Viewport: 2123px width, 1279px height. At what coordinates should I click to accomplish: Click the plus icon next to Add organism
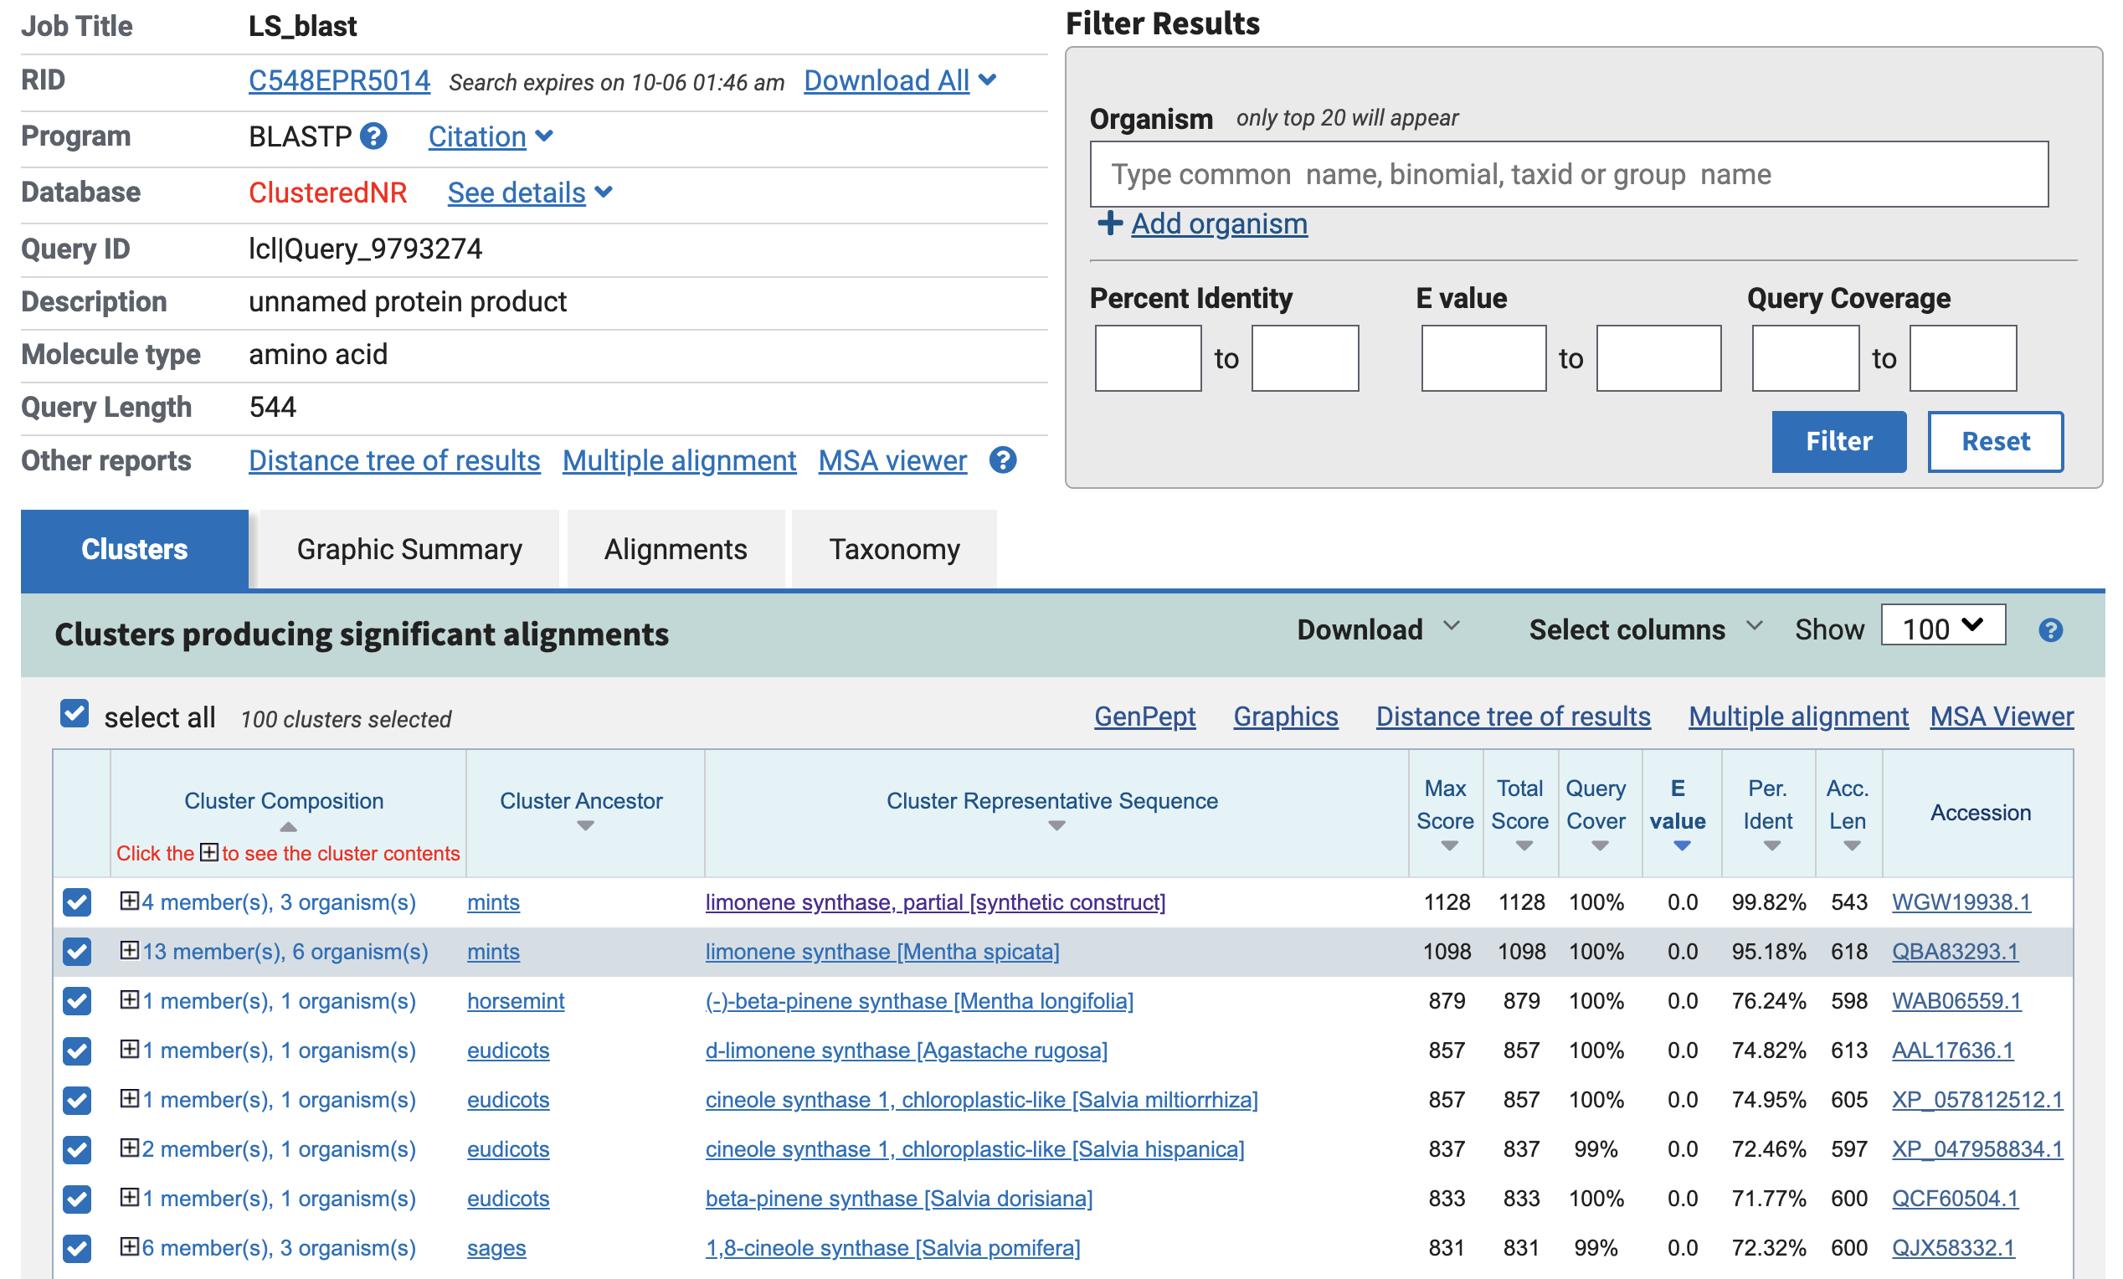coord(1110,223)
